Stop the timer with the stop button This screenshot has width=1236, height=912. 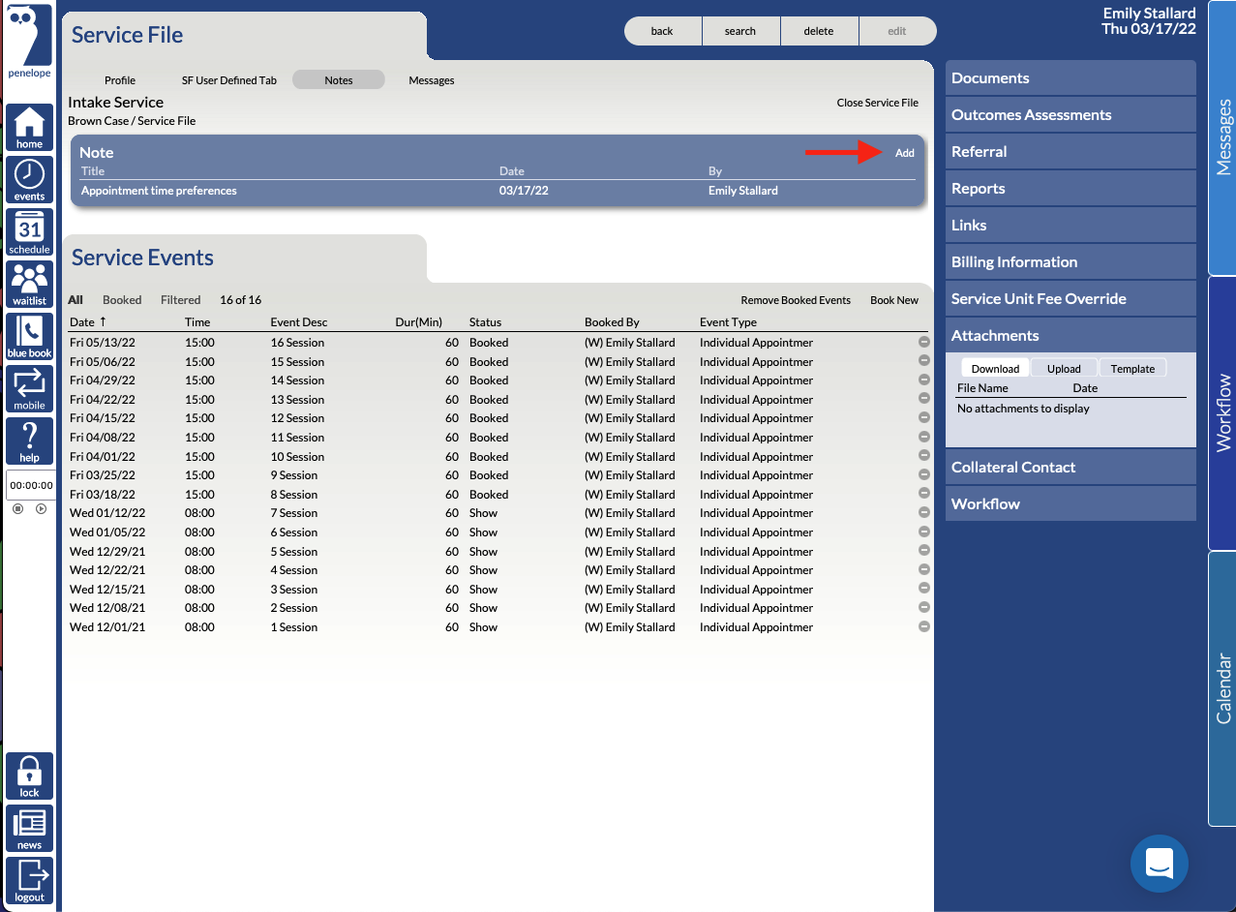tap(17, 508)
